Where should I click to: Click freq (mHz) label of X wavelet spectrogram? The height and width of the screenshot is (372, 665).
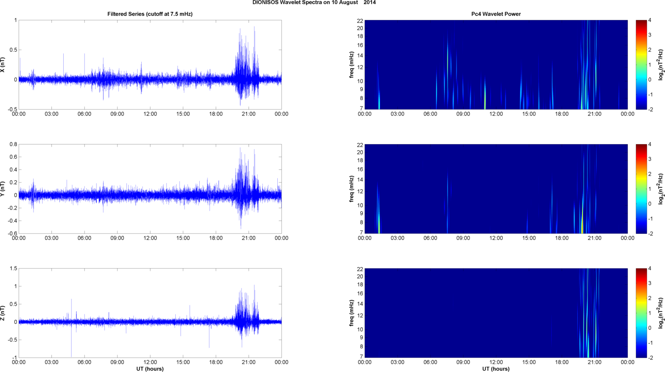click(351, 64)
